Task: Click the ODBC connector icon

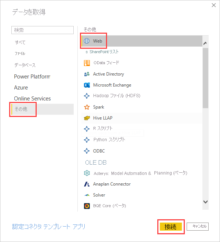Action: pos(87,151)
